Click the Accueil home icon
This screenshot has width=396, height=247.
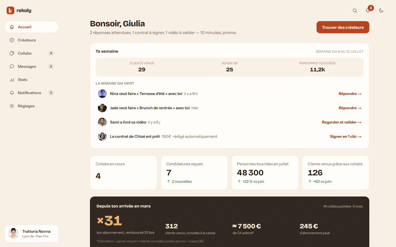pyautogui.click(x=12, y=27)
